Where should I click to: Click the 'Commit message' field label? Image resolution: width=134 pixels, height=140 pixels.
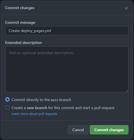click(20, 22)
